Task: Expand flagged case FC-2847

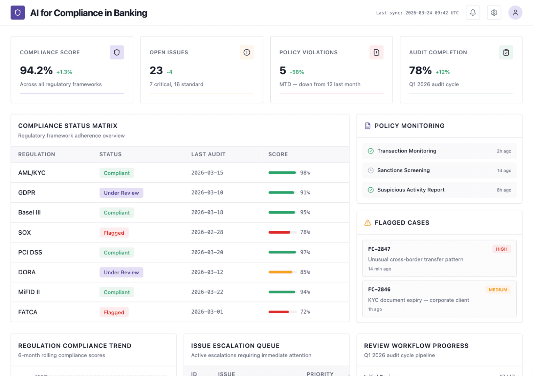Action: (x=439, y=258)
